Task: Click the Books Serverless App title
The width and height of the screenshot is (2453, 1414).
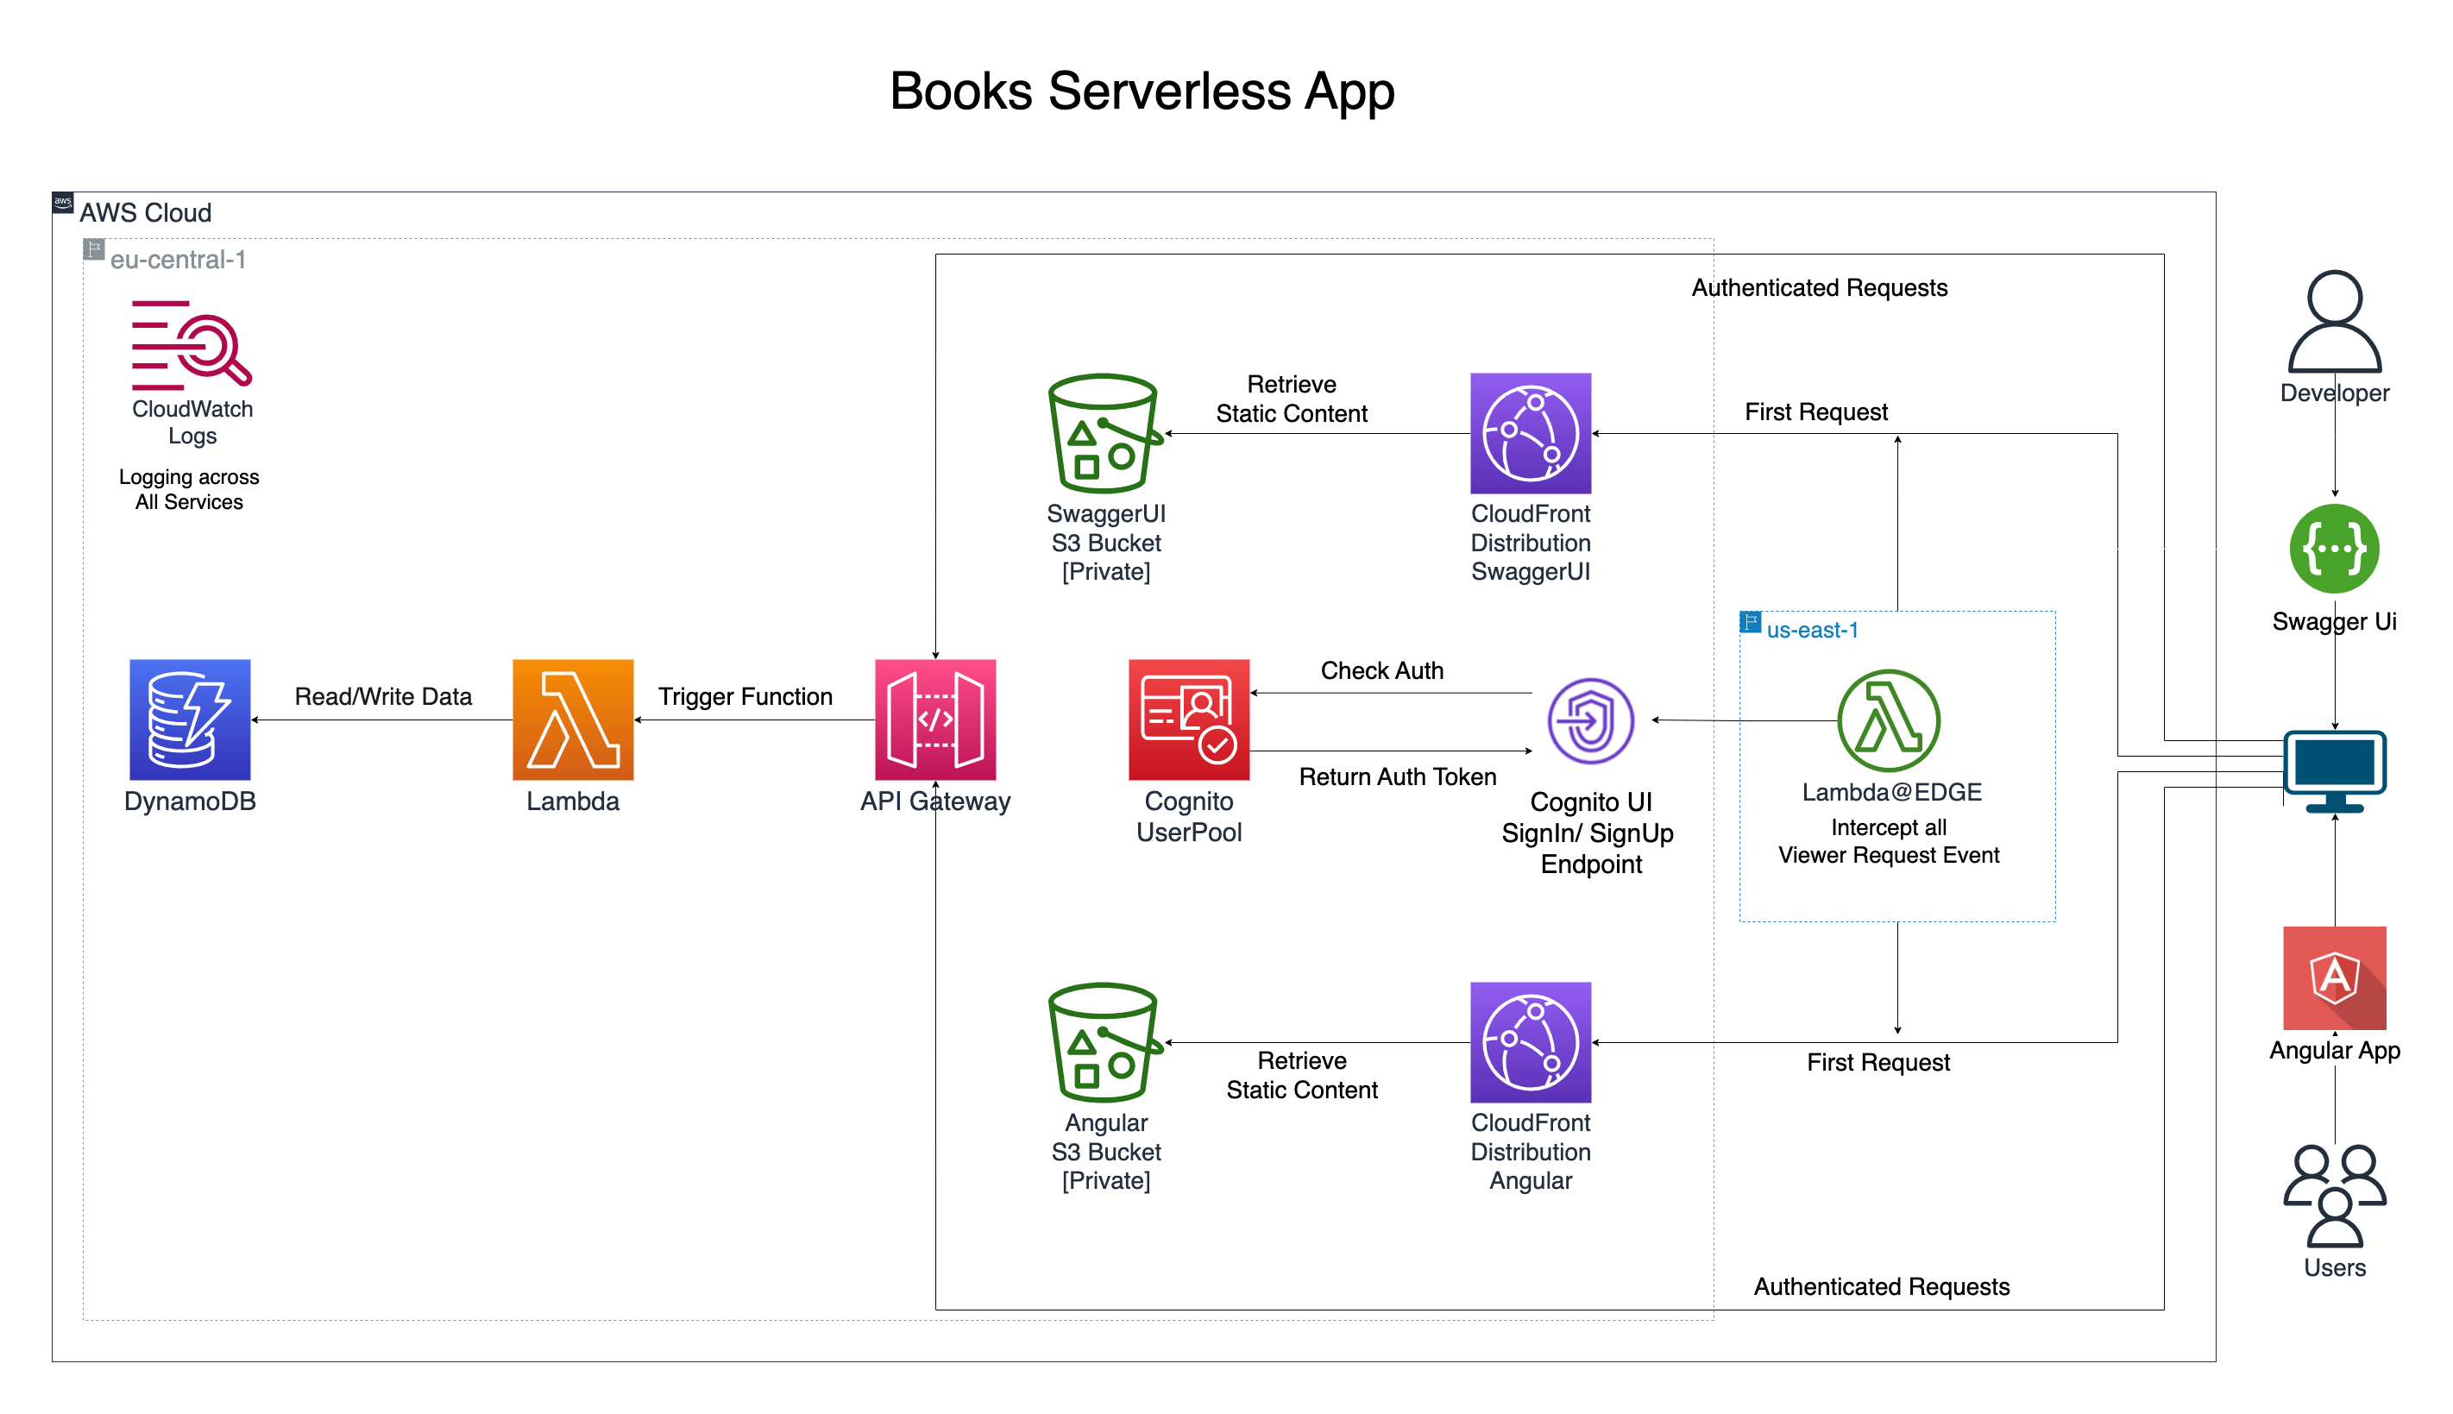Action: click(x=1141, y=91)
